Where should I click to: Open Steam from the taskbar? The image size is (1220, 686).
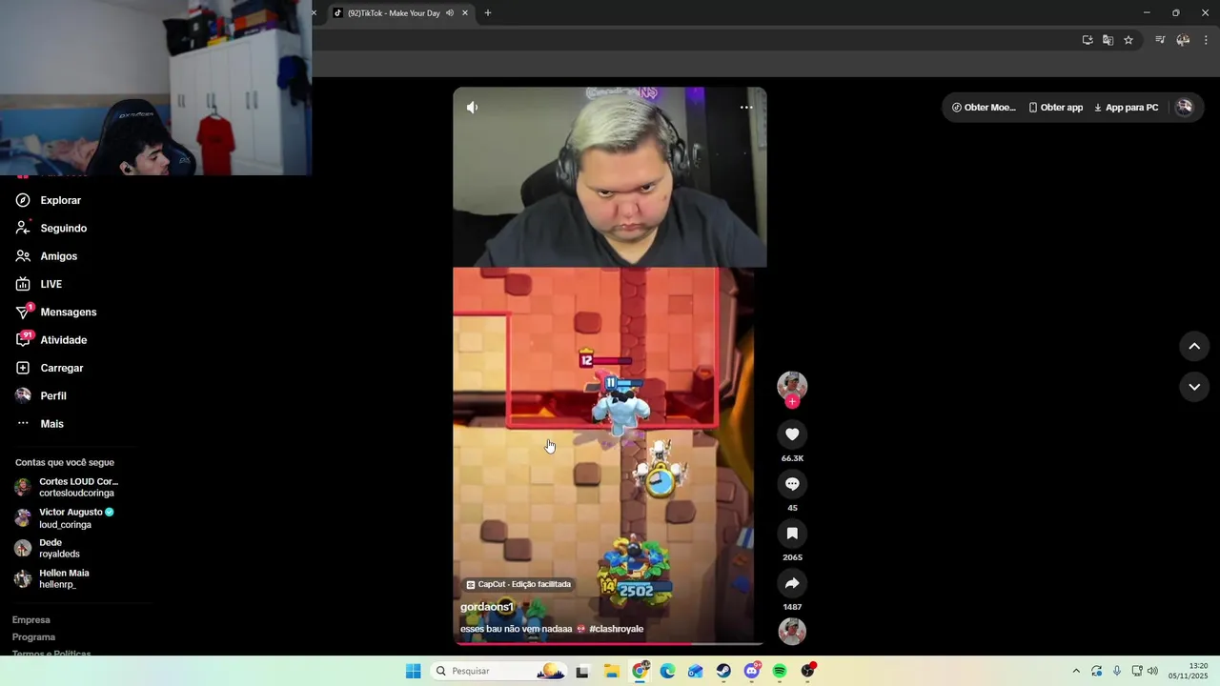[x=723, y=672]
